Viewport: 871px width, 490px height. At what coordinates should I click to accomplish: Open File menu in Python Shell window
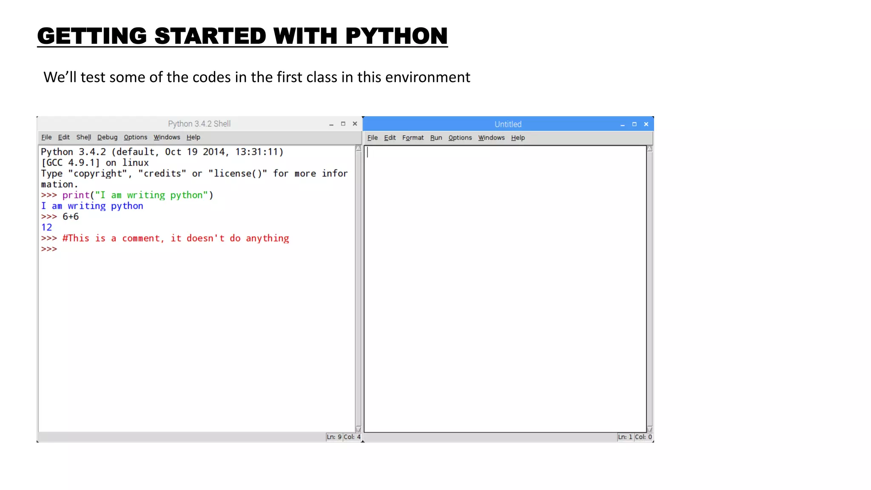click(46, 137)
